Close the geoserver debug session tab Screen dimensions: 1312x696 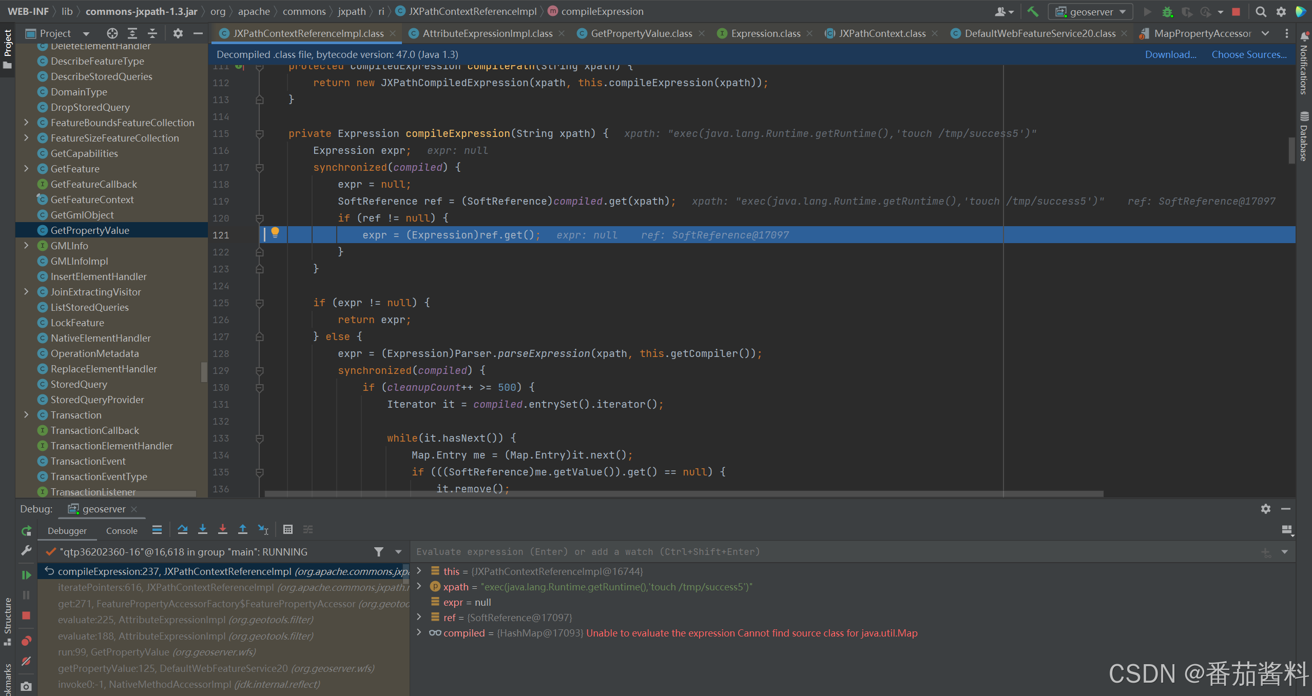(134, 509)
